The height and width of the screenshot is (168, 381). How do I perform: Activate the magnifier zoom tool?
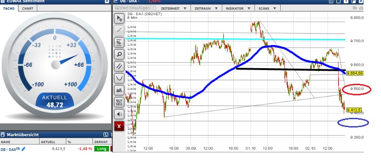[119, 54]
